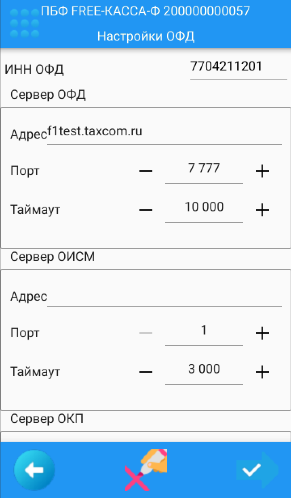Screen dimensions: 291x498
Task: Click the clear settings eraser icon
Action: [x=145, y=469]
